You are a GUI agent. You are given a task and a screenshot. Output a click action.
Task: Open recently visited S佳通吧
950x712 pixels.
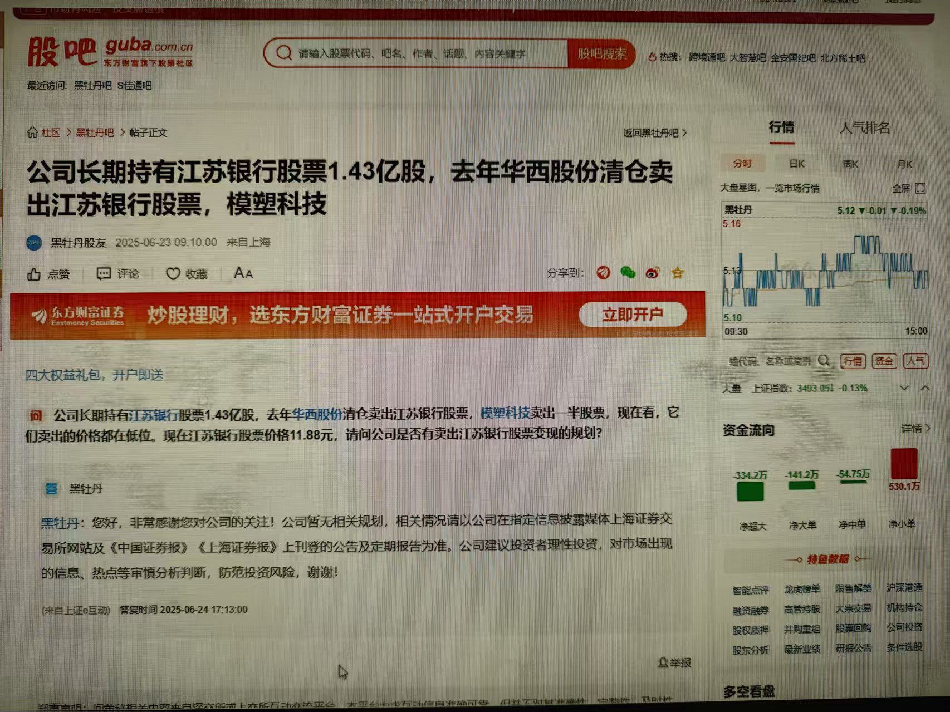point(134,85)
